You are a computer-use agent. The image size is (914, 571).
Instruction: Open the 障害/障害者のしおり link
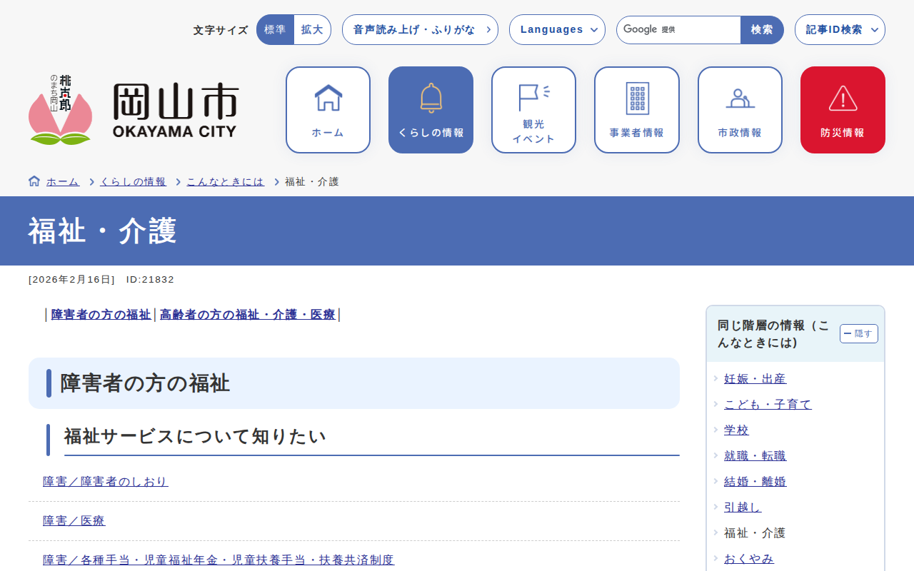pos(106,482)
